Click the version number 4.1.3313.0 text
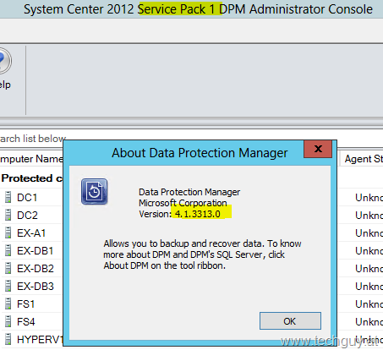383x350 pixels. 198,214
